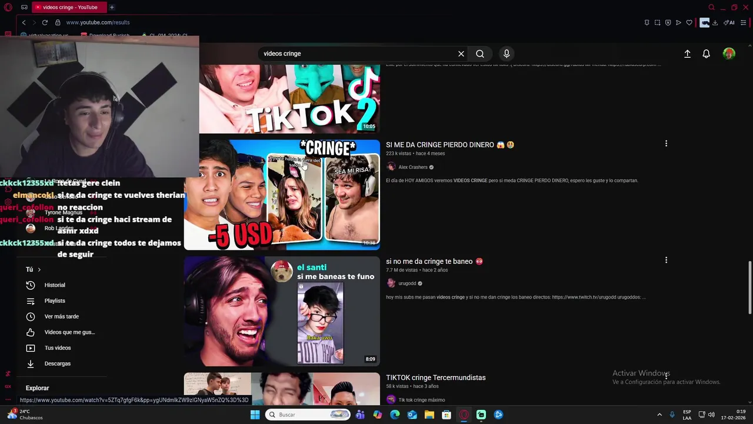Open options menu for 'TIKTOK cringe Tercermundistas'
753x424 pixels.
pos(666,376)
